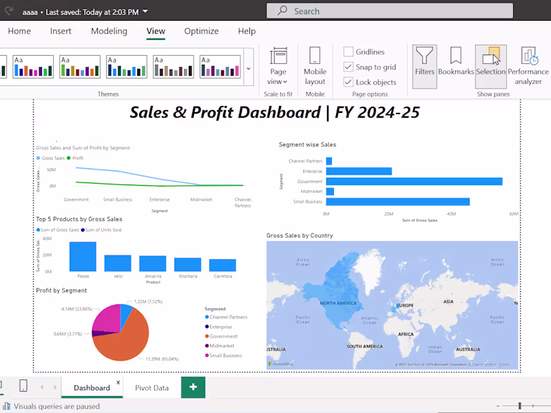Disable Snap to grid
The image size is (551, 413).
click(348, 65)
